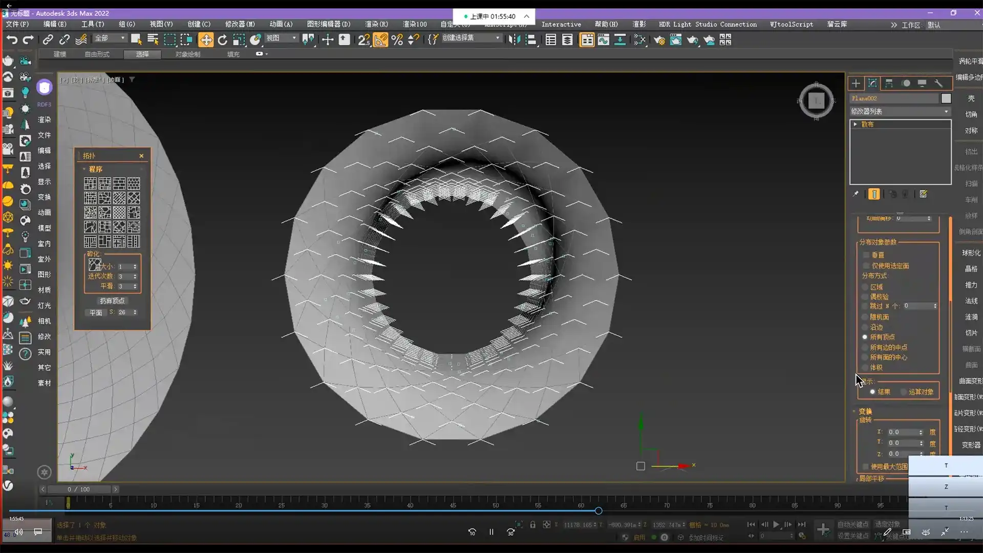The image size is (983, 553).
Task: Select the Move transform tool
Action: [206, 39]
